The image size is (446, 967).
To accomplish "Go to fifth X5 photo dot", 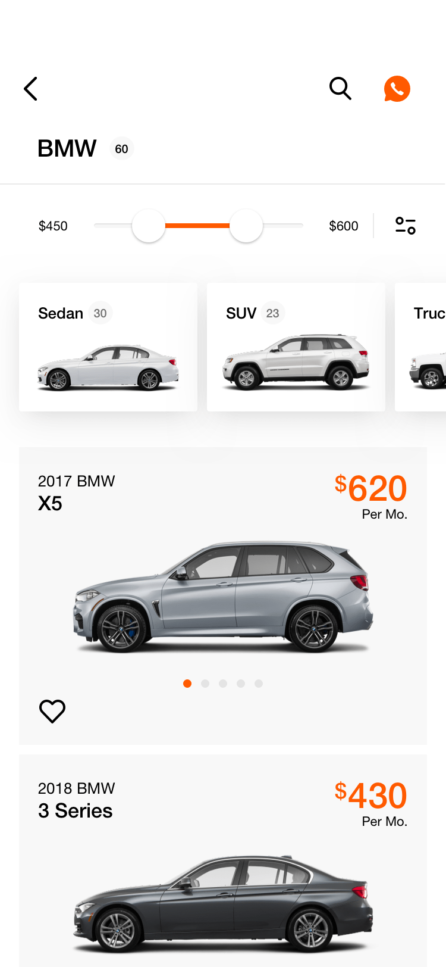I will pyautogui.click(x=259, y=684).
